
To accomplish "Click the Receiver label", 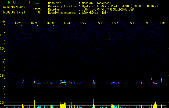I will click(55, 9).
